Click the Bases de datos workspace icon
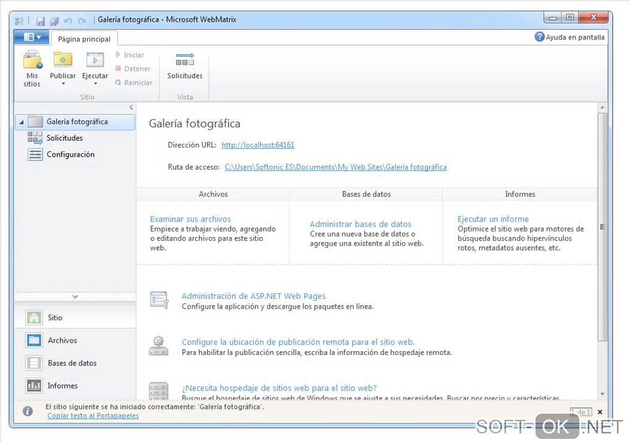Image resolution: width=630 pixels, height=442 pixels. (34, 363)
